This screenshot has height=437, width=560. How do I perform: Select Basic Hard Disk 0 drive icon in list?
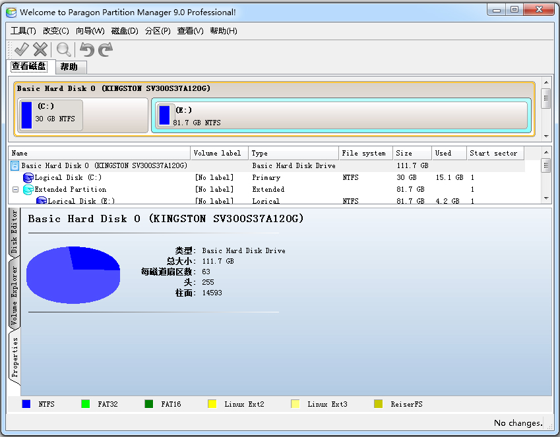coord(15,166)
